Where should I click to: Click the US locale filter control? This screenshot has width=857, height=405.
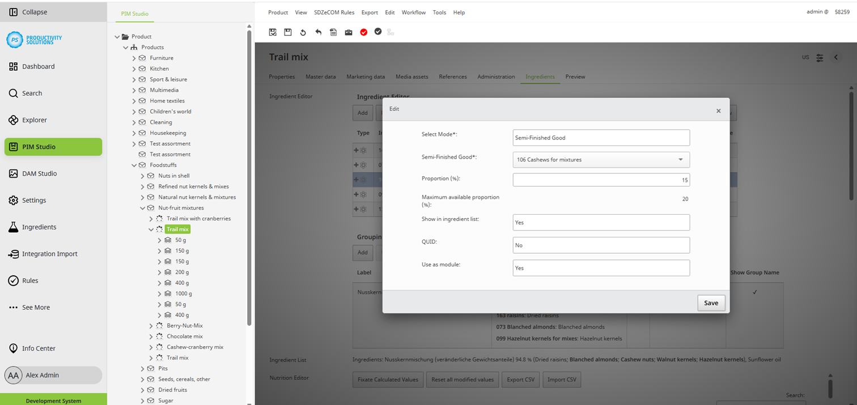[x=805, y=57]
